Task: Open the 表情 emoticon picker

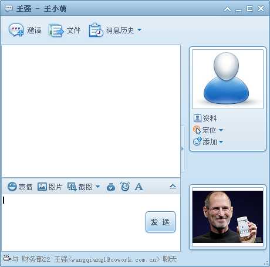Action: click(20, 187)
